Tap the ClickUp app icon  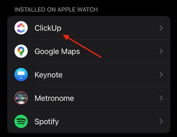click(x=21, y=28)
